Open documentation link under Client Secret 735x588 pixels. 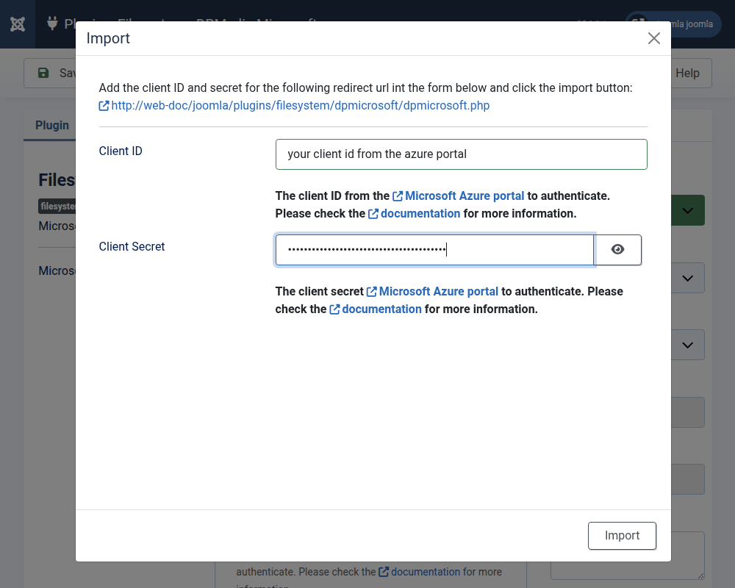point(381,309)
